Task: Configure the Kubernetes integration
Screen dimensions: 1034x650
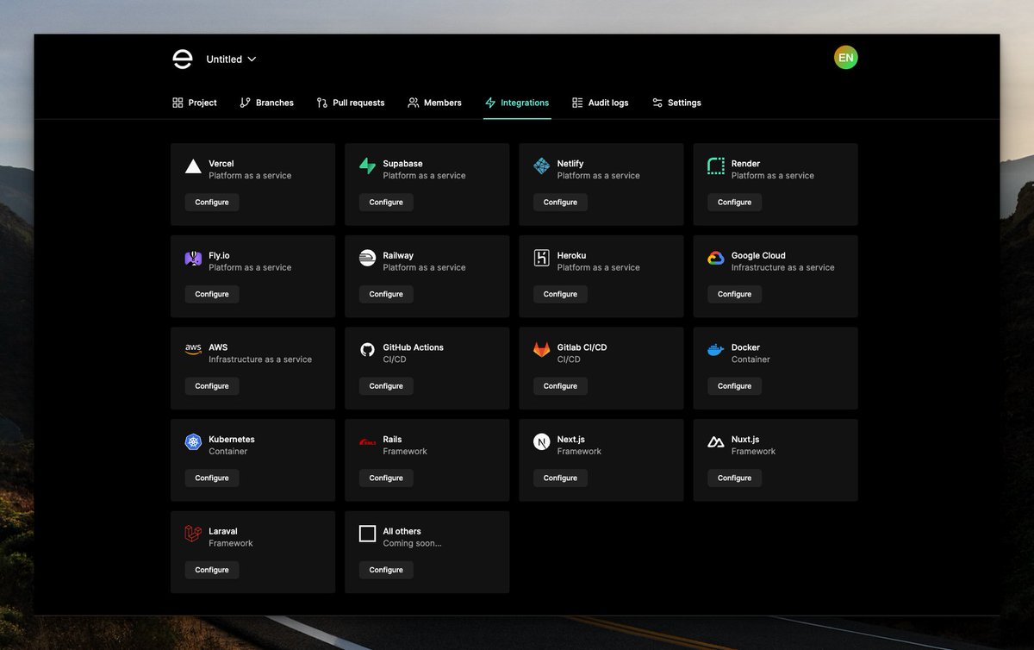Action: coord(212,478)
